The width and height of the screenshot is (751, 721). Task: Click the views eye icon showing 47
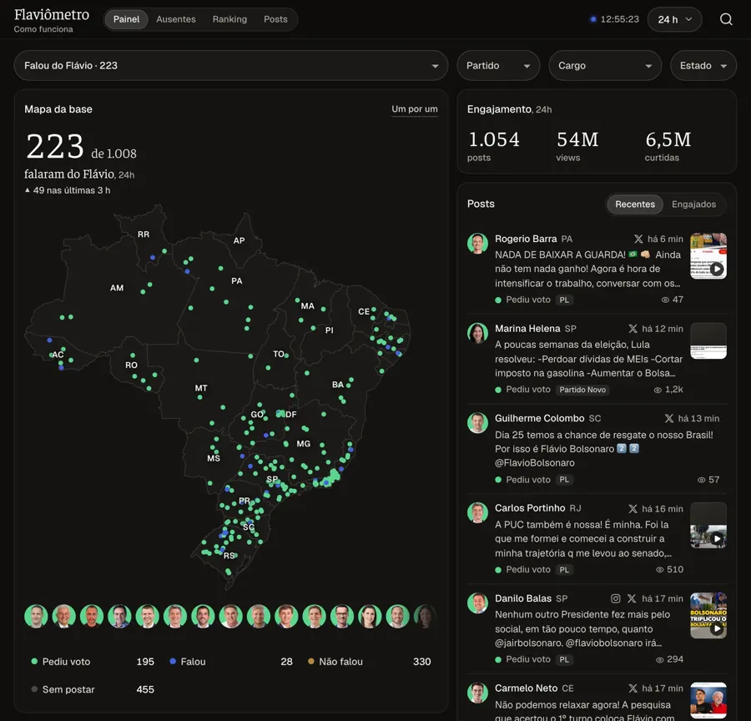(665, 300)
